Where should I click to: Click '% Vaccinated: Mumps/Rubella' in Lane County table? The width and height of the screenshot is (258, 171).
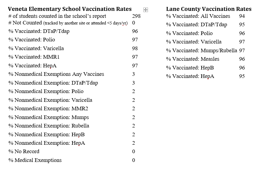click(x=201, y=50)
